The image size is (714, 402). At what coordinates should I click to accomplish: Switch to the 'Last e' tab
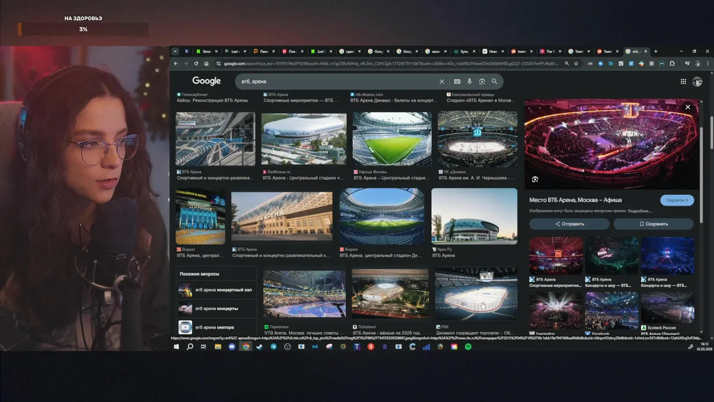pyautogui.click(x=235, y=51)
